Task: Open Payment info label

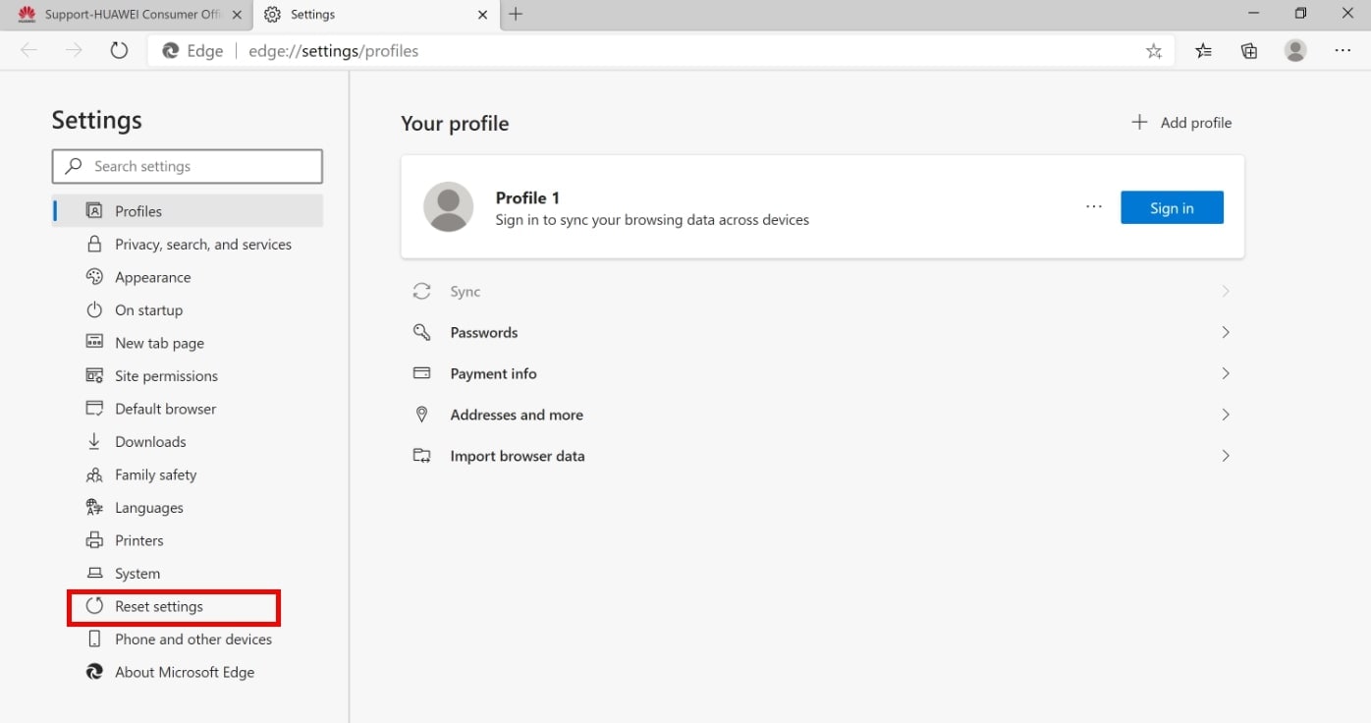Action: pos(493,373)
